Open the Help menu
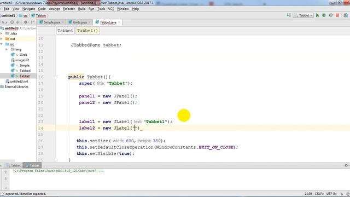 (x=135, y=9)
